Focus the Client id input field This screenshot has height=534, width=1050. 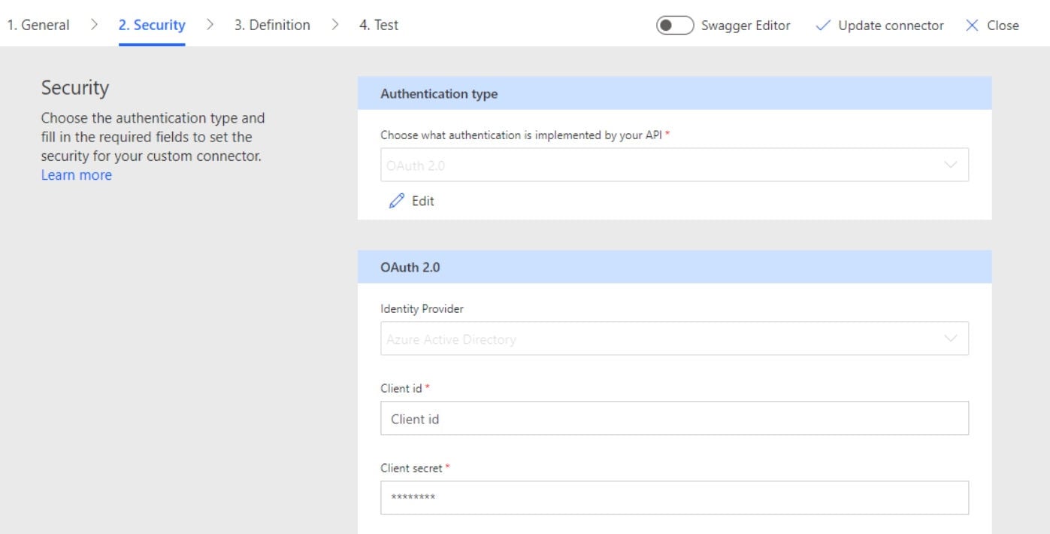tap(673, 418)
